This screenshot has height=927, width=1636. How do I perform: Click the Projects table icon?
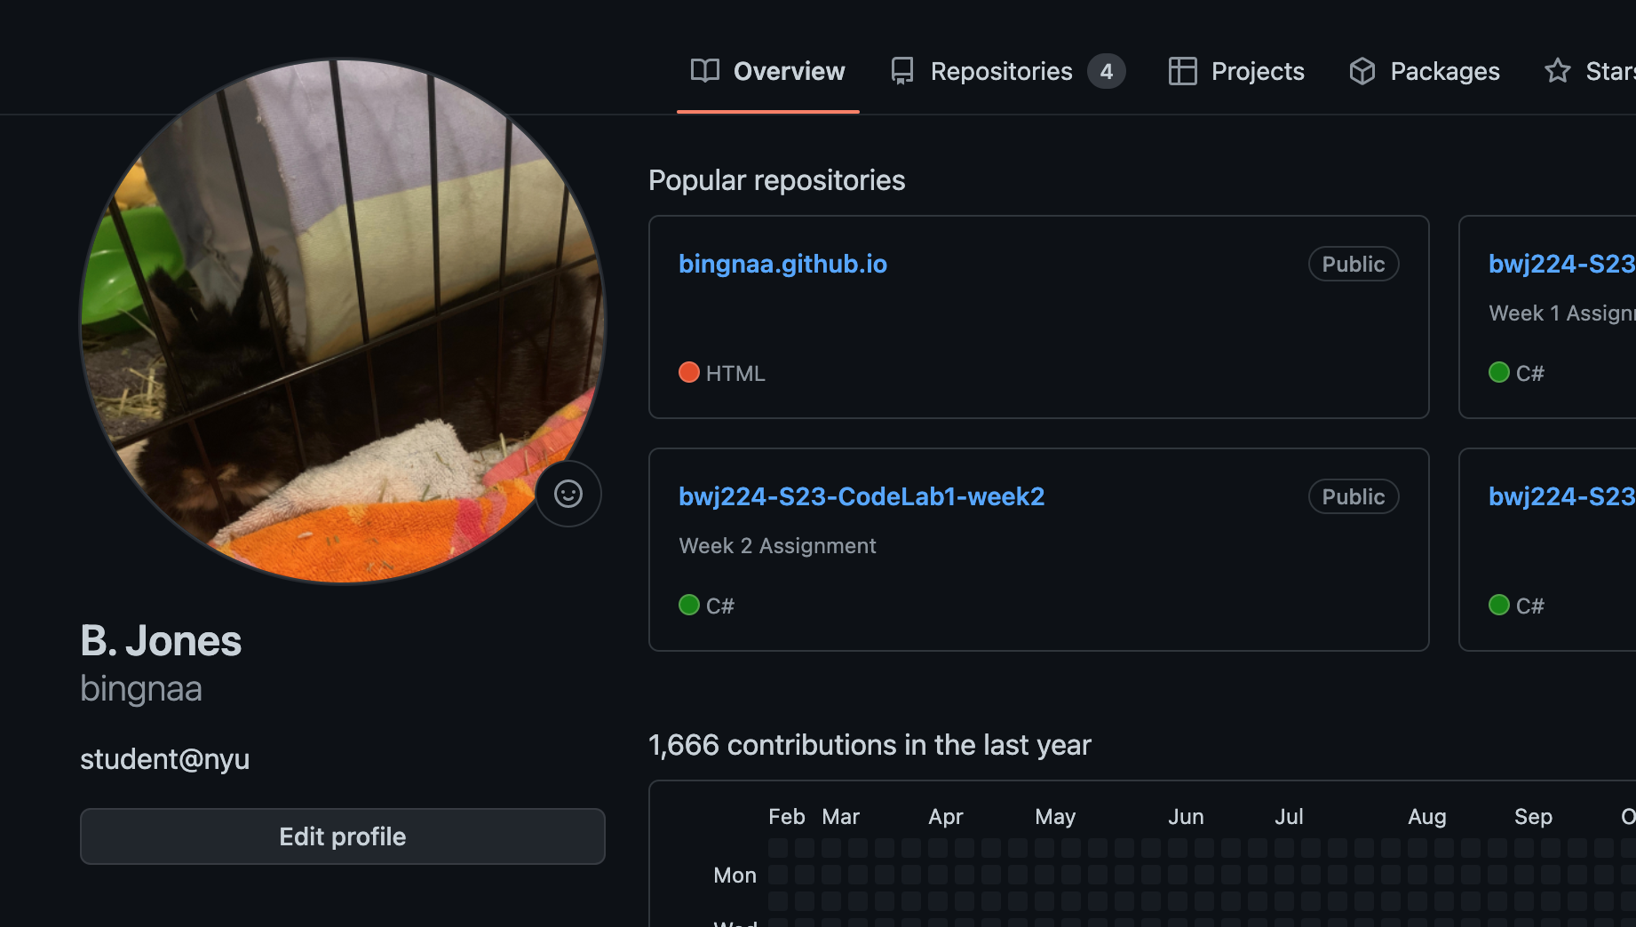1182,71
